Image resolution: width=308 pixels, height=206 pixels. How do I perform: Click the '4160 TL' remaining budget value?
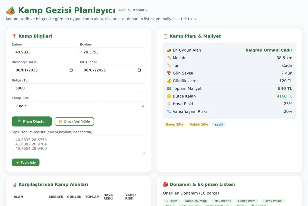(x=285, y=96)
